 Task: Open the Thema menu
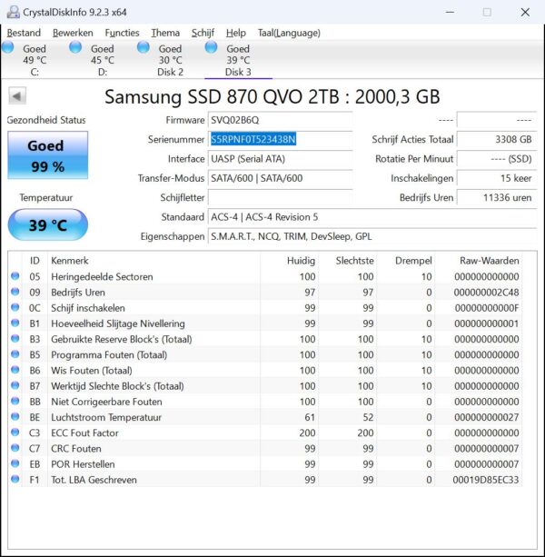pyautogui.click(x=165, y=33)
